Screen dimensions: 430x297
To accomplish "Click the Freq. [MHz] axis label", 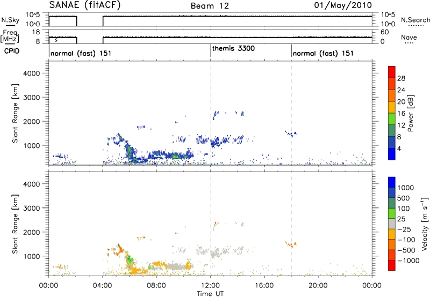I will [10, 36].
